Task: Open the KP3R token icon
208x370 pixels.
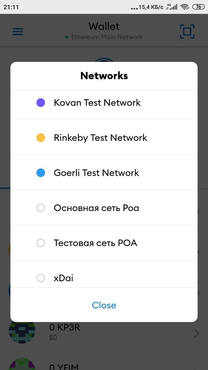Action: (x=22, y=332)
